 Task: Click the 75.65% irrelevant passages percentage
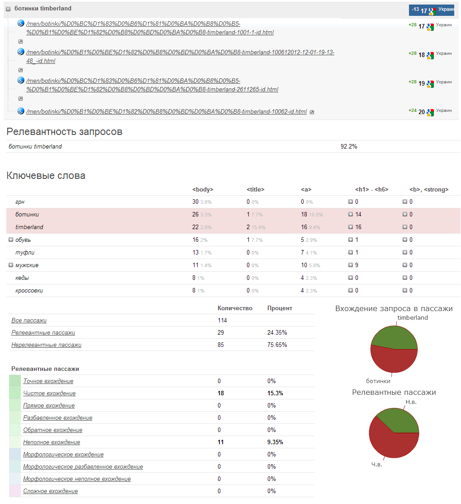277,345
